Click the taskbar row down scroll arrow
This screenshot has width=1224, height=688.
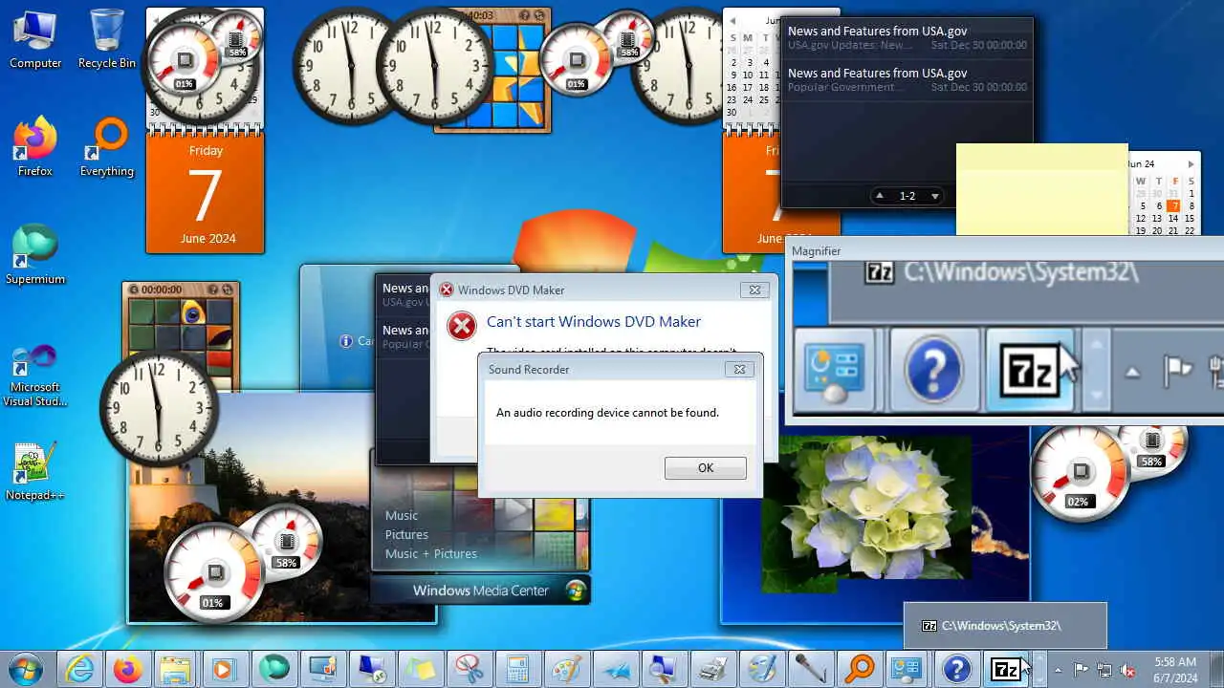1039,678
